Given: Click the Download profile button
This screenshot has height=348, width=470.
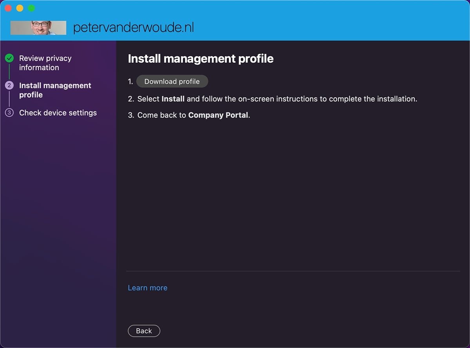Looking at the screenshot, I should pyautogui.click(x=172, y=81).
